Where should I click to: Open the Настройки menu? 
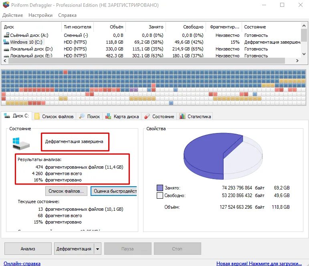(40, 15)
